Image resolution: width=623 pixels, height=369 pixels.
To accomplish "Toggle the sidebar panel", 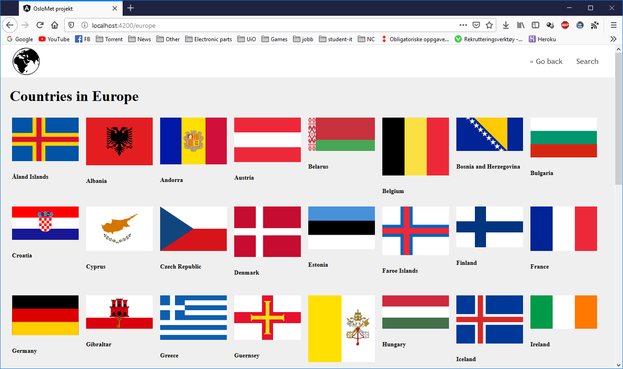I will tap(536, 25).
